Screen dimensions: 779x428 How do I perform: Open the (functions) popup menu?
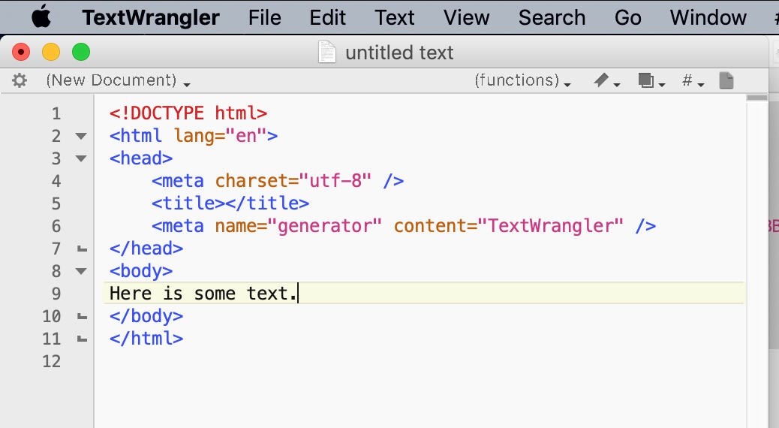pos(522,80)
